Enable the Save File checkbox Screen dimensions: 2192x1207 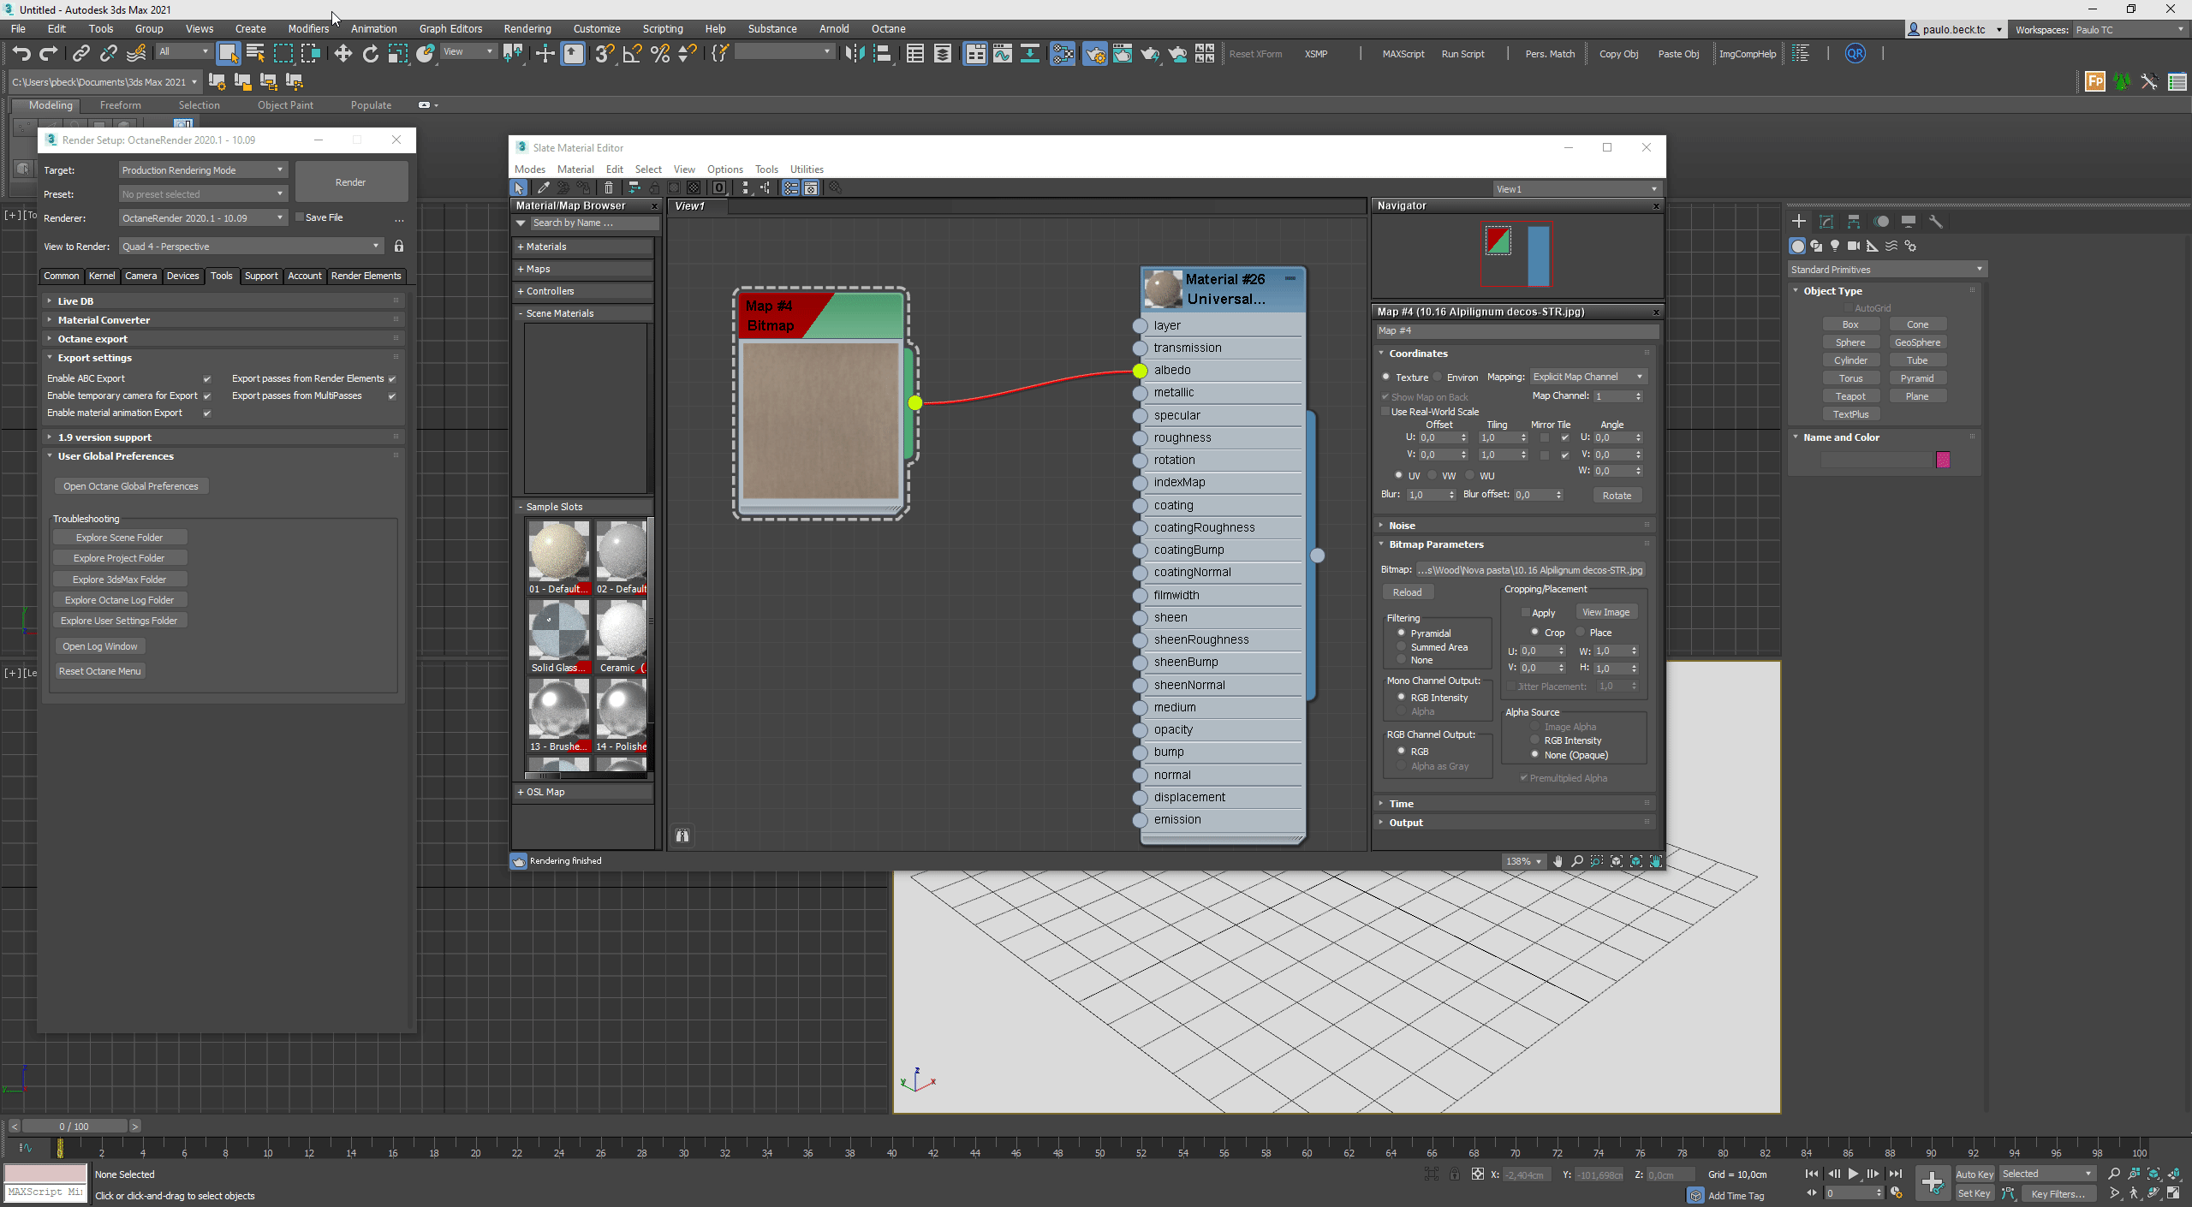[300, 217]
